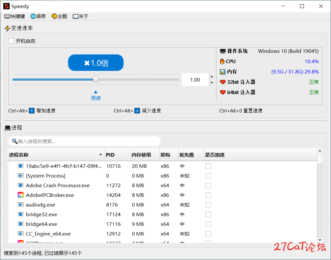Click the magnifier icon in search box
The image size is (331, 260).
15,141
